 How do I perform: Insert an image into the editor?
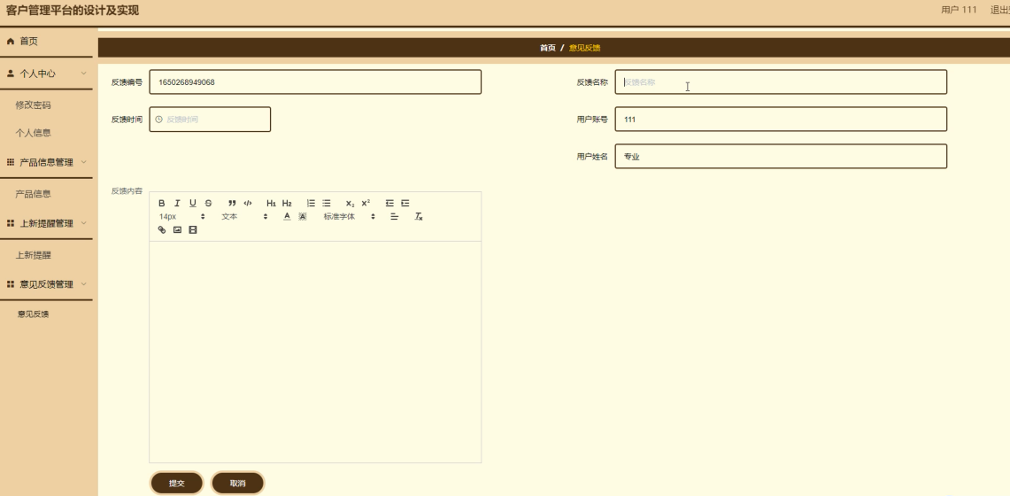point(177,230)
